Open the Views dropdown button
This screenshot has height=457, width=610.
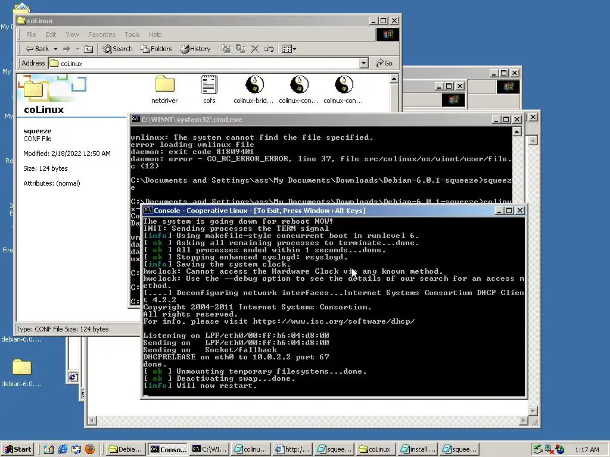click(289, 49)
